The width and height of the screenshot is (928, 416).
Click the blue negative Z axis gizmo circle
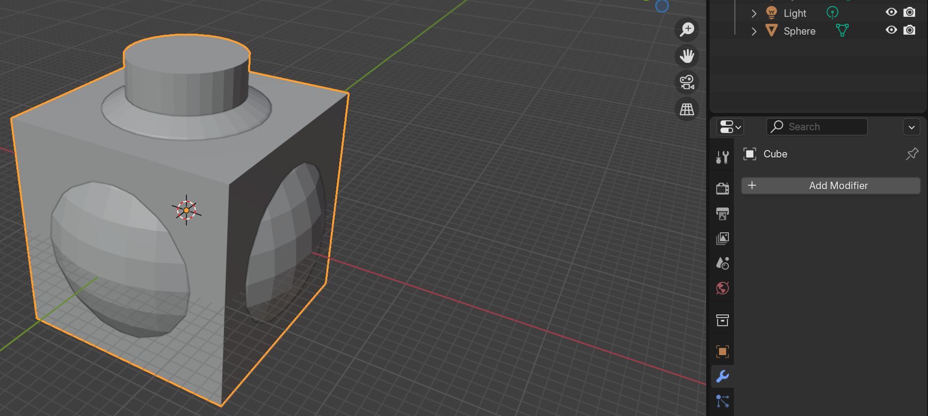click(662, 6)
